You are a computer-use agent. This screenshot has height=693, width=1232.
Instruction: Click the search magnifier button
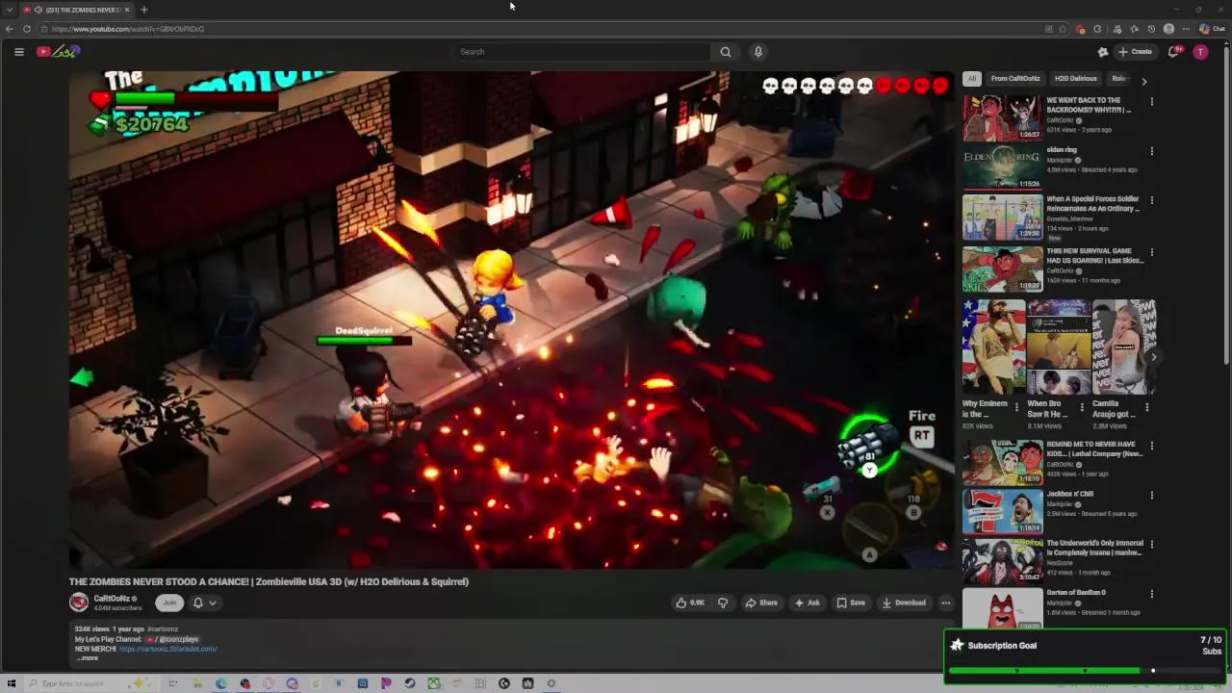(726, 52)
